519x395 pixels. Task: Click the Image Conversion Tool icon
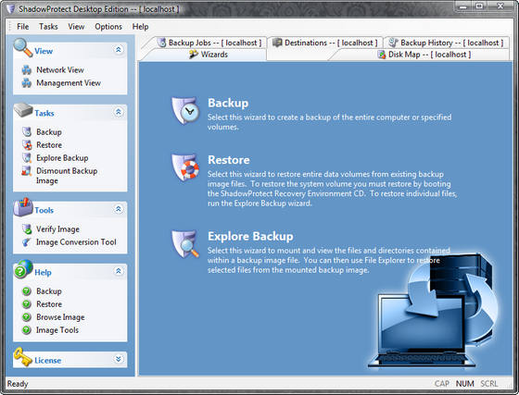[x=27, y=242]
